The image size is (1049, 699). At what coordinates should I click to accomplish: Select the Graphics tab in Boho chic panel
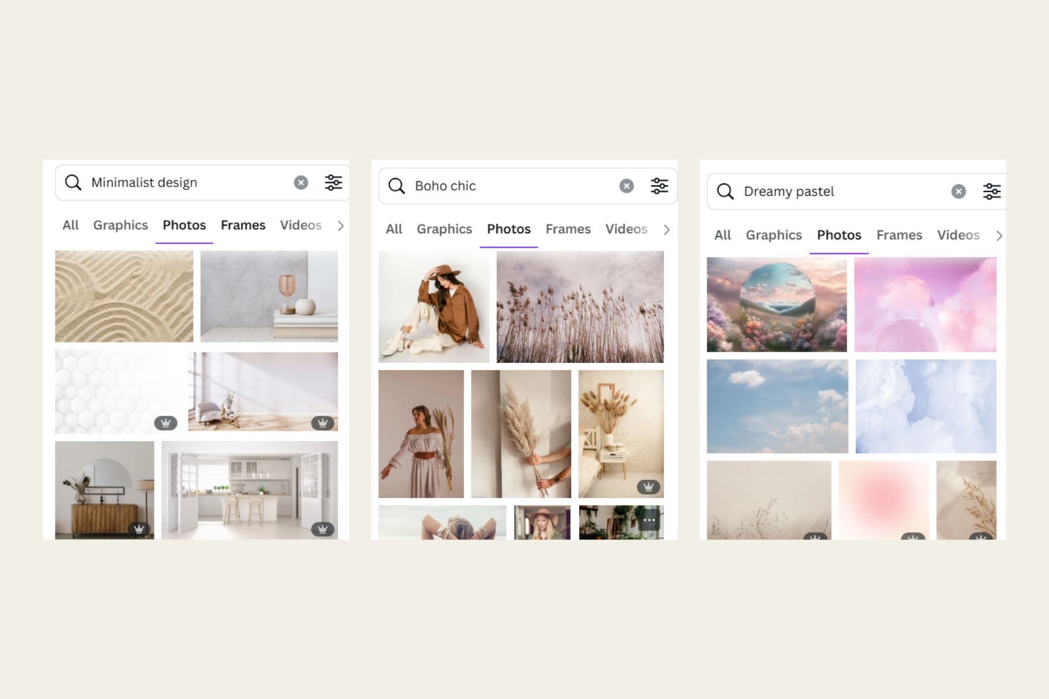pos(444,229)
